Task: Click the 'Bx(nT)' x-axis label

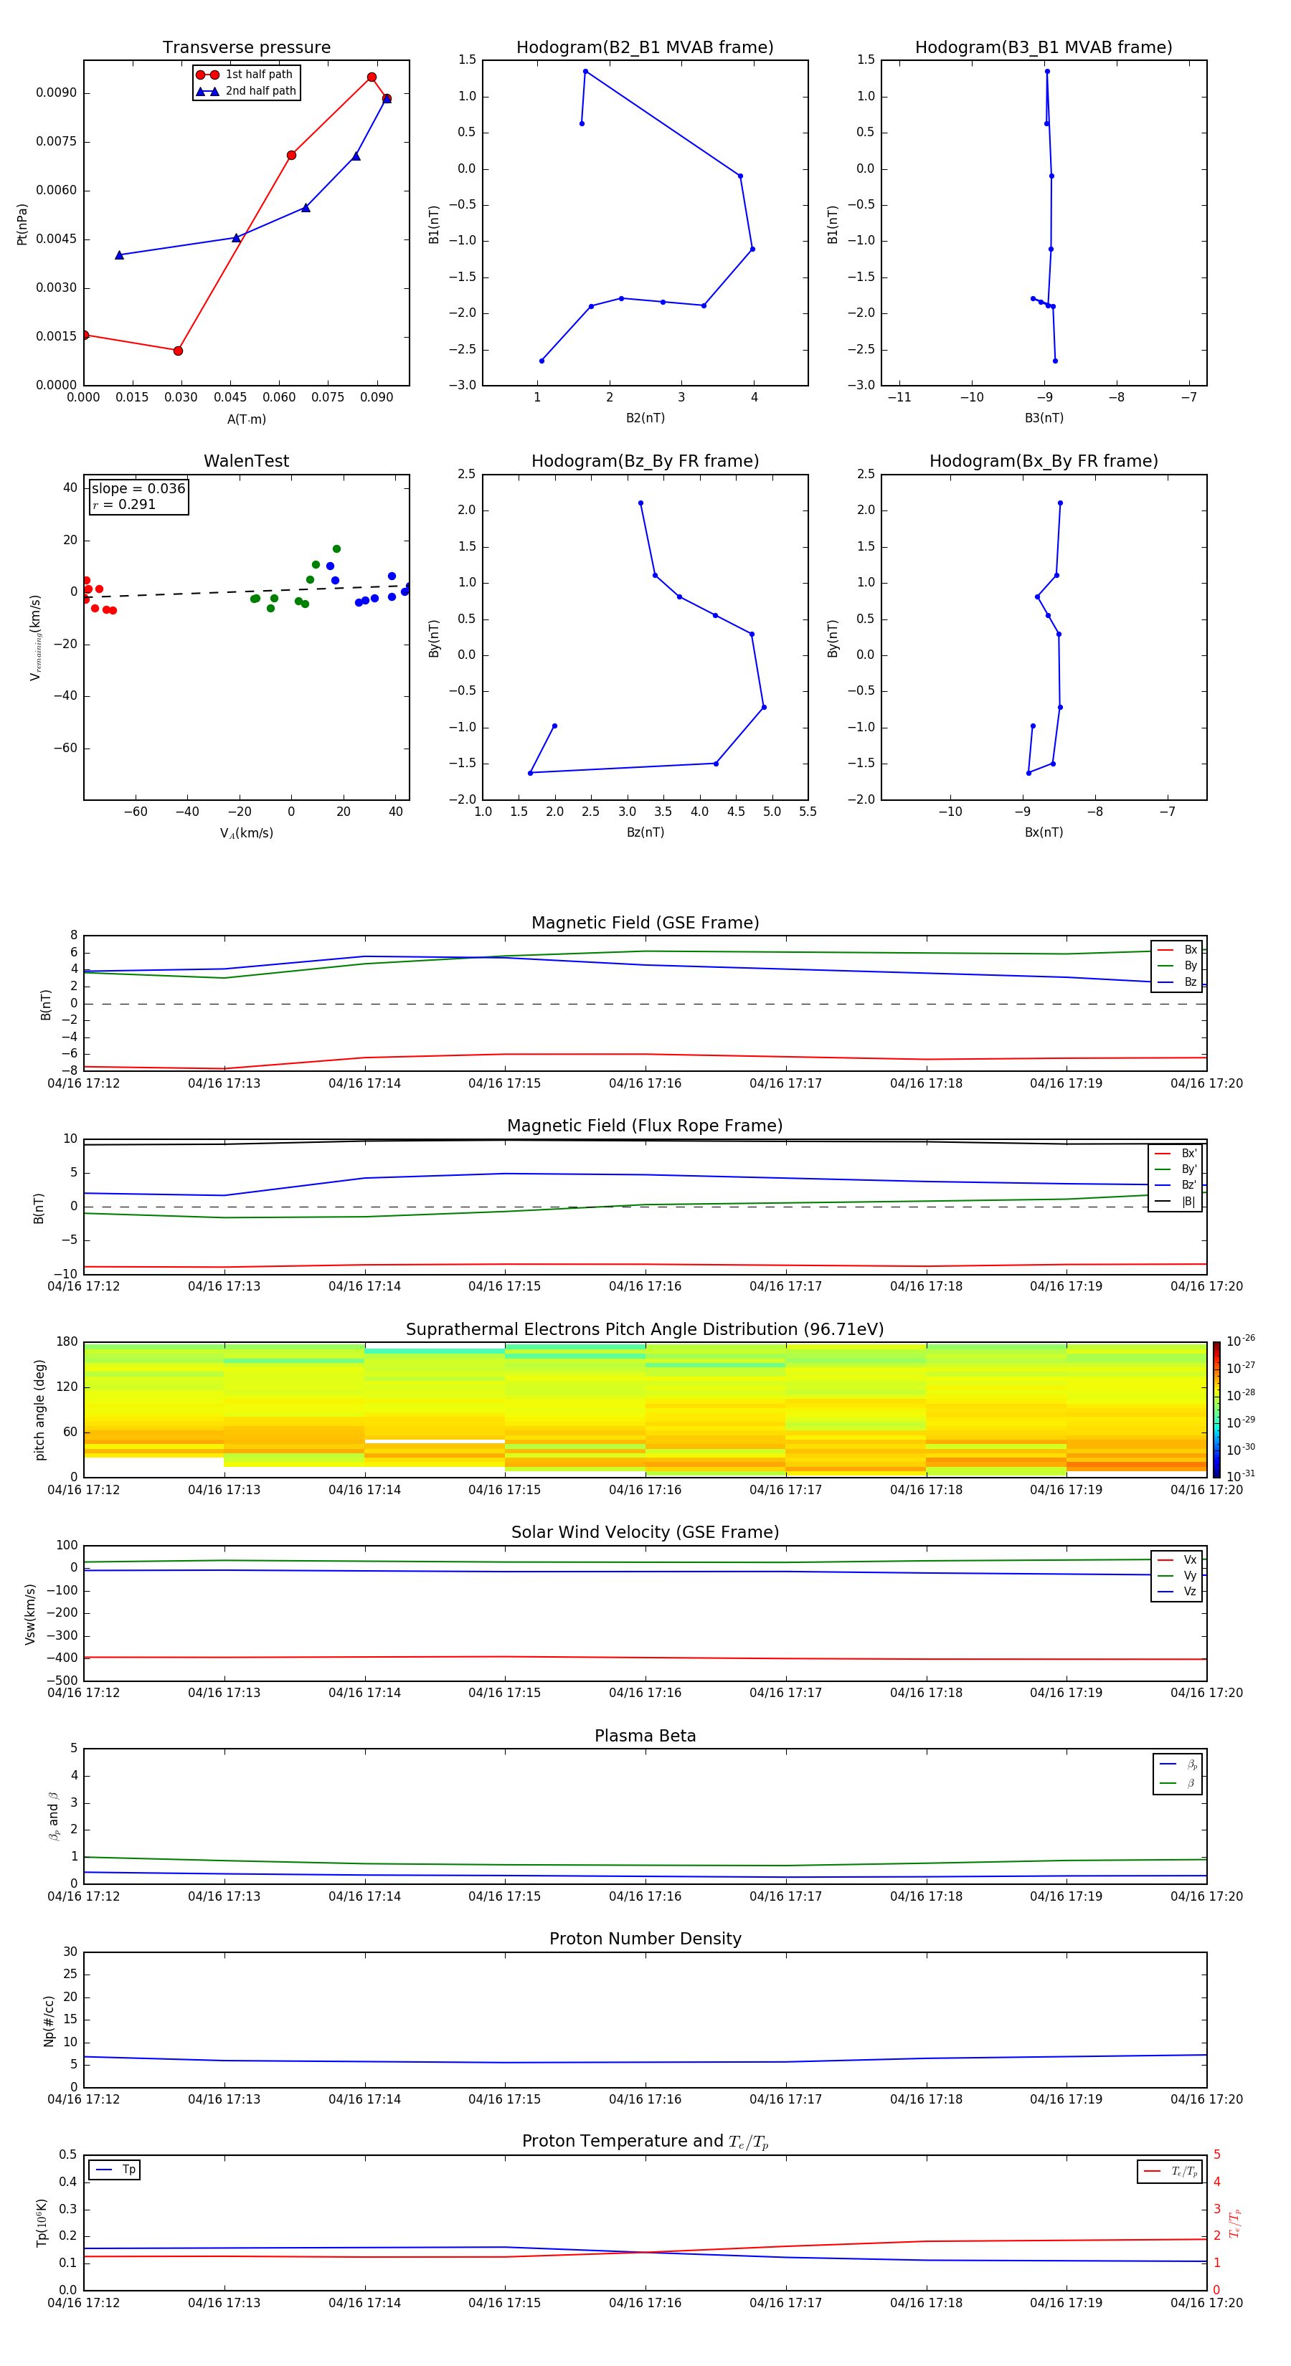Action: click(x=1044, y=832)
